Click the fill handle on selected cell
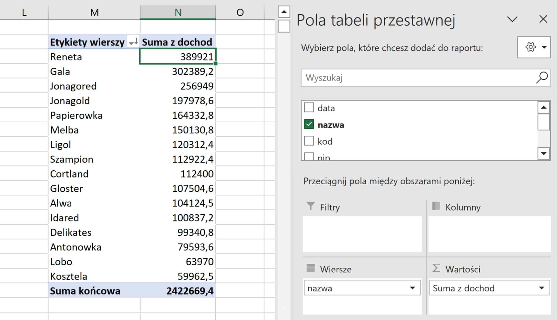 (x=215, y=63)
